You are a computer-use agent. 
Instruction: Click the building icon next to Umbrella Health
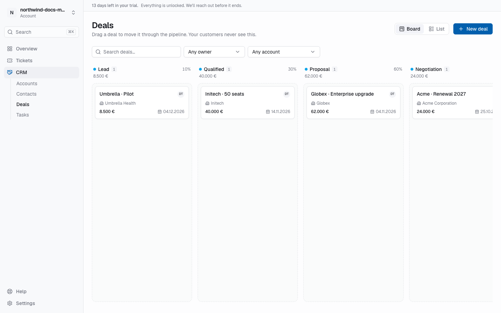(x=102, y=103)
